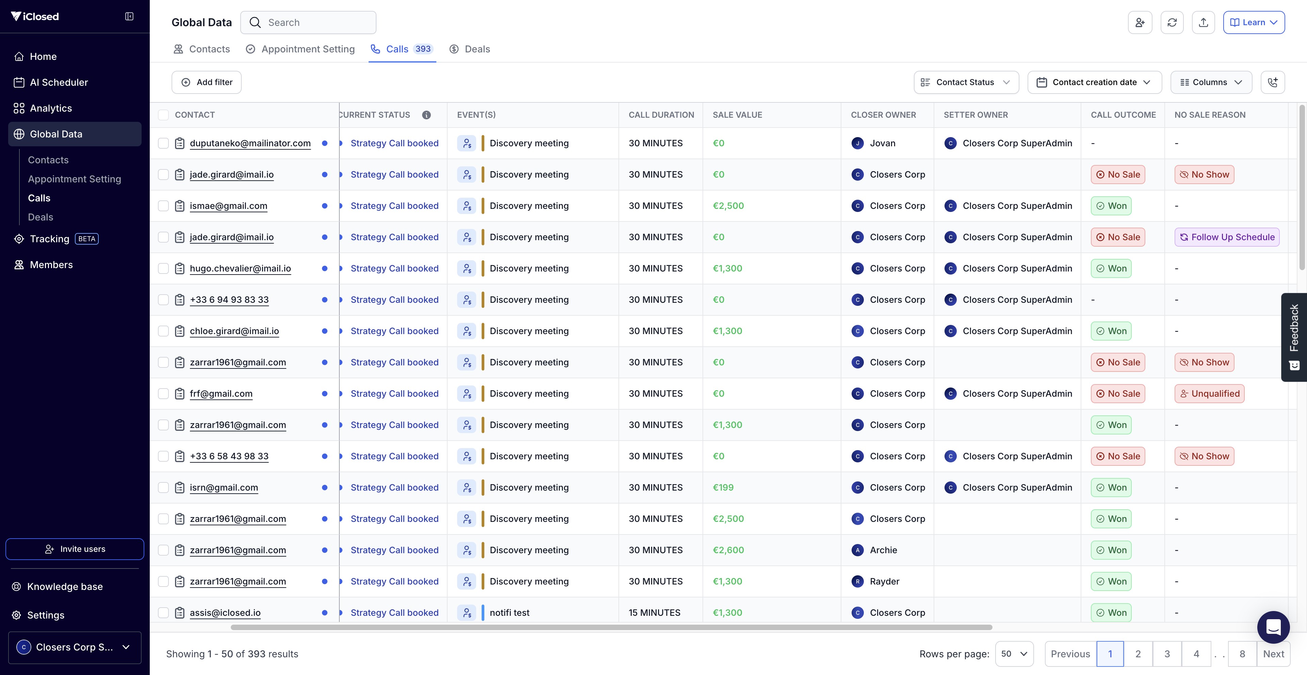Open Analytics from the sidebar
The image size is (1307, 675).
tap(51, 108)
